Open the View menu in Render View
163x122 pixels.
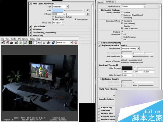click(x=7, y=39)
